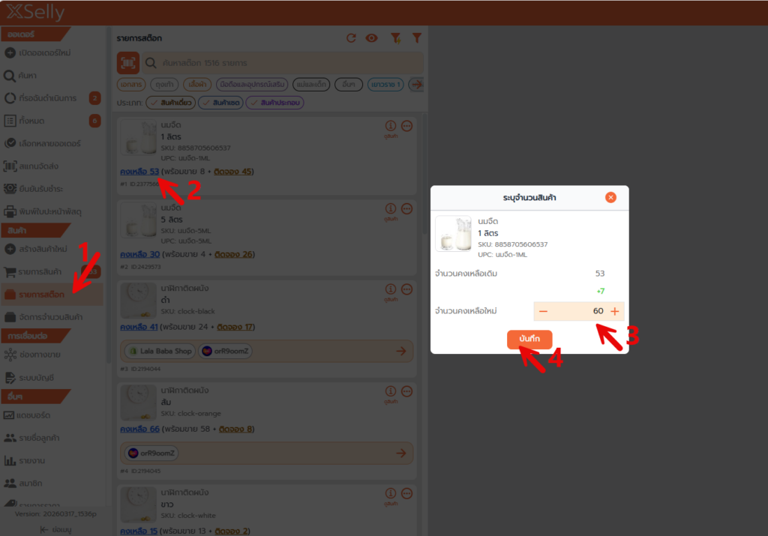
Task: Toggle the สินค้าเดี่ยว type filter chip
Action: [x=170, y=103]
